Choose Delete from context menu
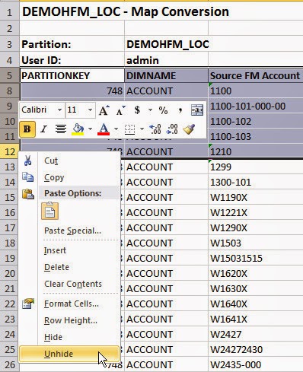 (69, 267)
